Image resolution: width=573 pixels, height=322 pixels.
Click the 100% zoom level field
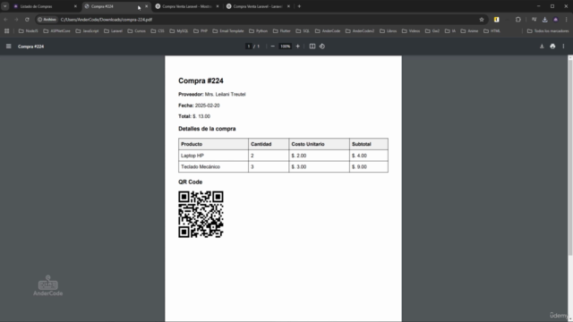point(285,47)
